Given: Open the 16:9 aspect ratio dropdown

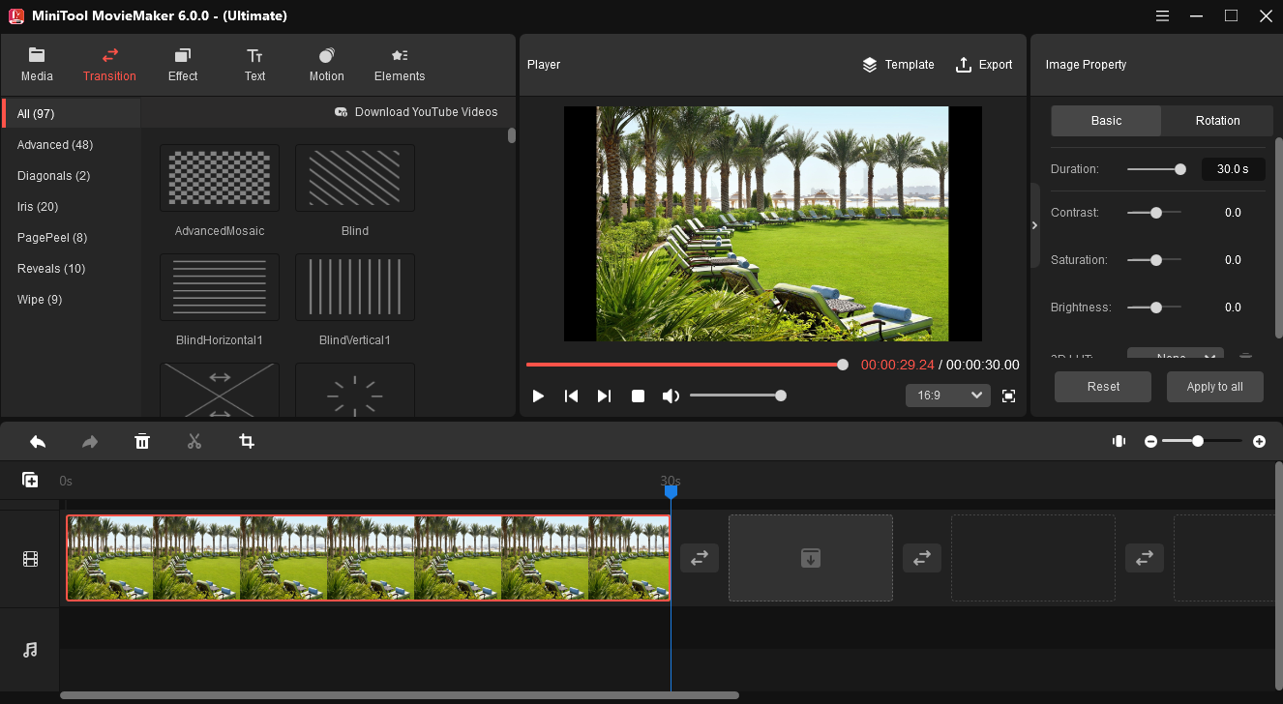Looking at the screenshot, I should click(947, 396).
